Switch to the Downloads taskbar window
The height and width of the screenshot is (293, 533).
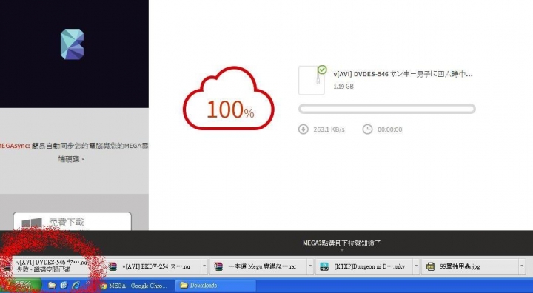215,286
